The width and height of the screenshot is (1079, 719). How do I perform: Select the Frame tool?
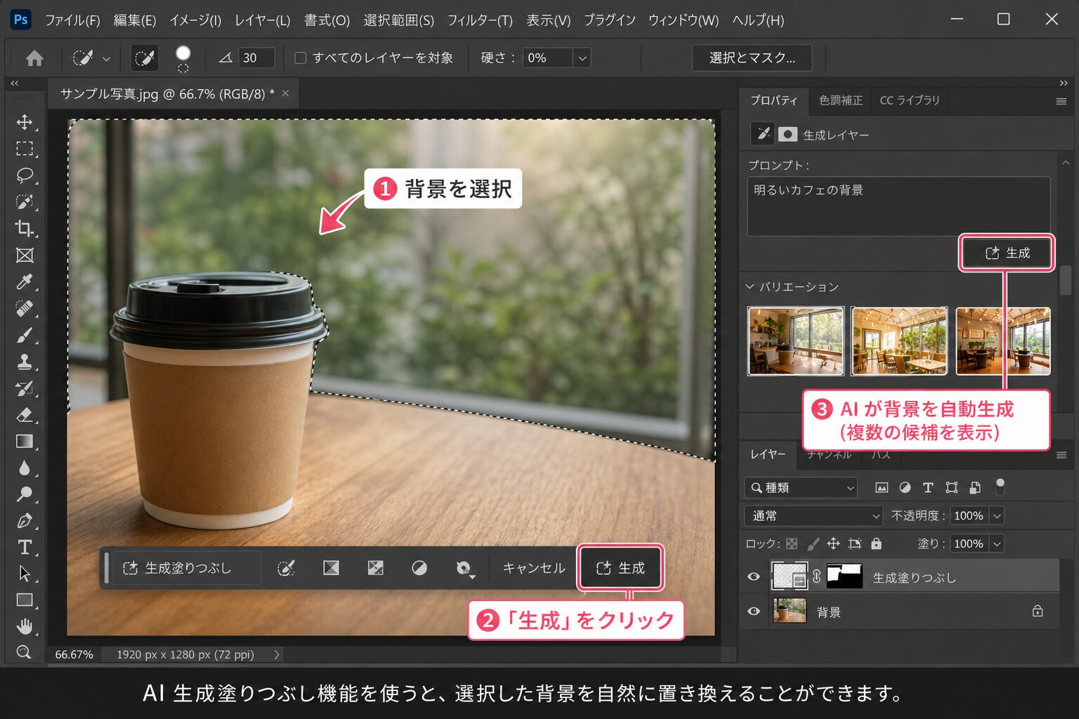click(x=25, y=255)
